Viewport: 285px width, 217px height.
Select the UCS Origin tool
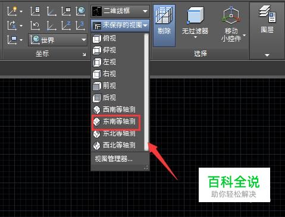51,26
